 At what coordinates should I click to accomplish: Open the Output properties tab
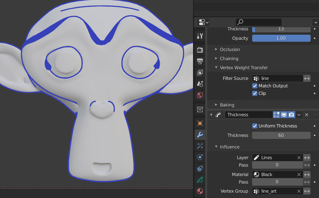click(200, 61)
